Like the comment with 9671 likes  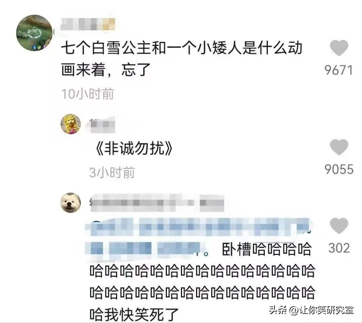(339, 48)
